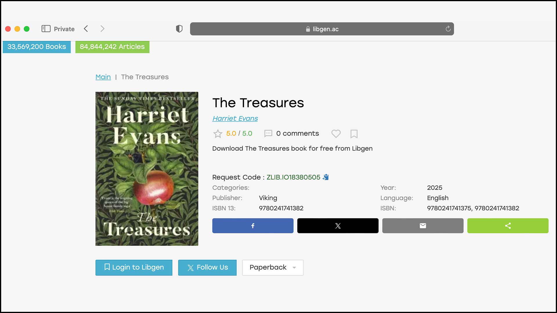Open Safari's privacy shield report
557x313 pixels.
[179, 29]
